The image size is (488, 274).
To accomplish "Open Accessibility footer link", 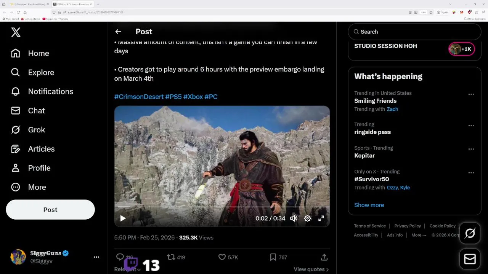I will click(366, 235).
